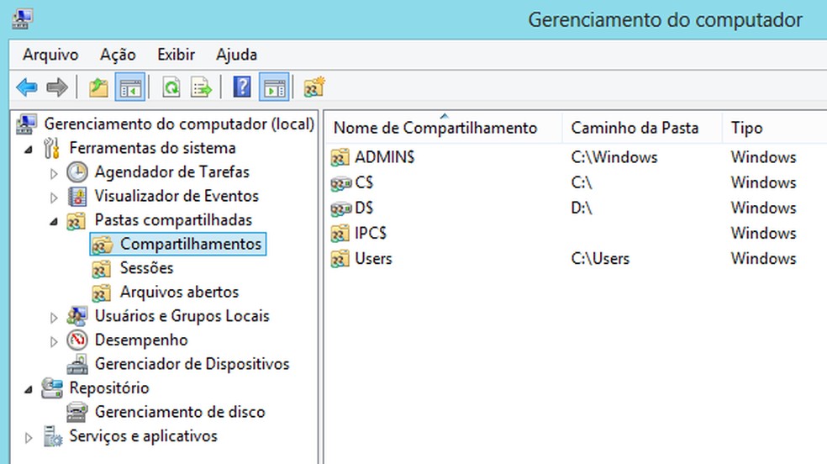Expand the Agendador de Tarefas node

click(x=55, y=173)
